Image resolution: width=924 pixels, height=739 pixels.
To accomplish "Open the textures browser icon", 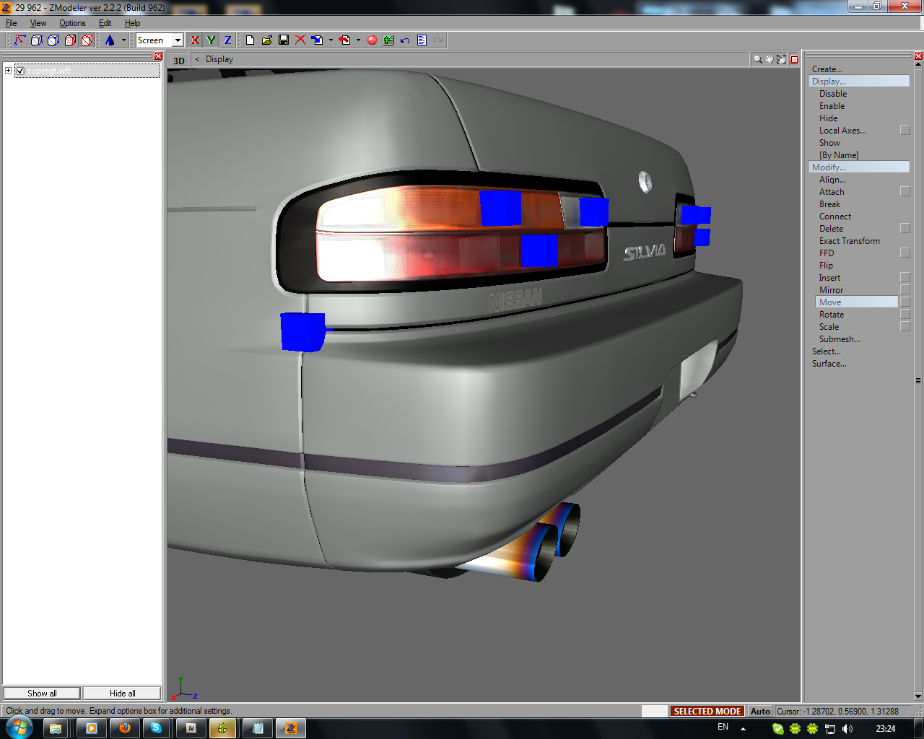I will pos(388,40).
